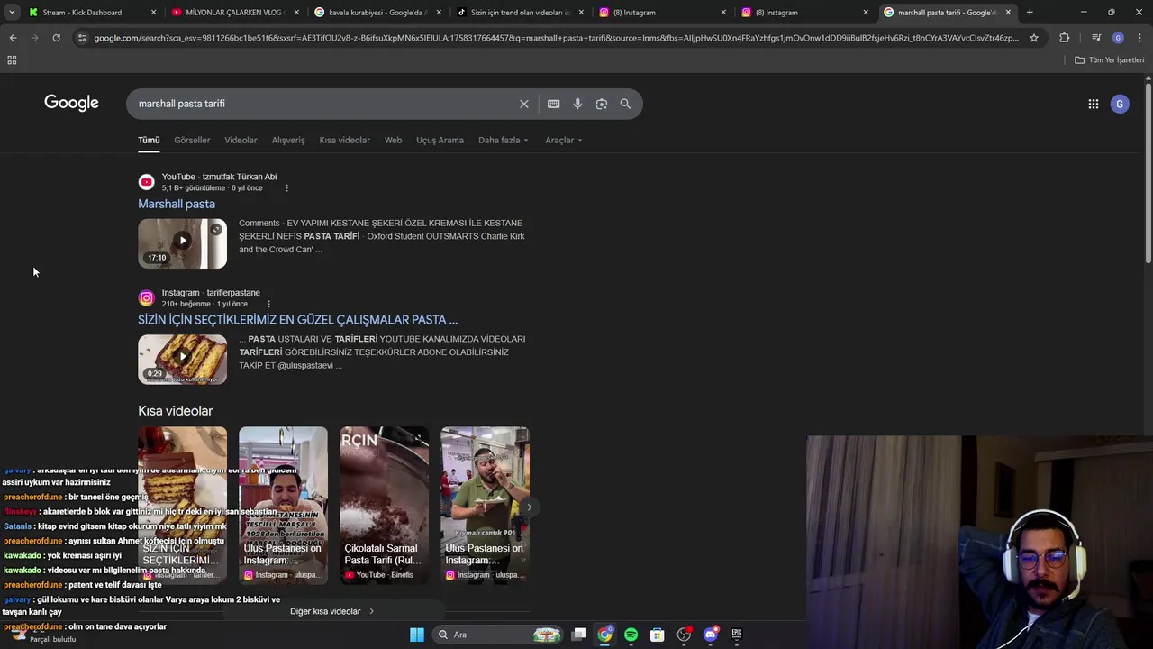The height and width of the screenshot is (649, 1153).
Task: Play the Marshall pasta 17:10 video thumbnail
Action: pos(182,243)
